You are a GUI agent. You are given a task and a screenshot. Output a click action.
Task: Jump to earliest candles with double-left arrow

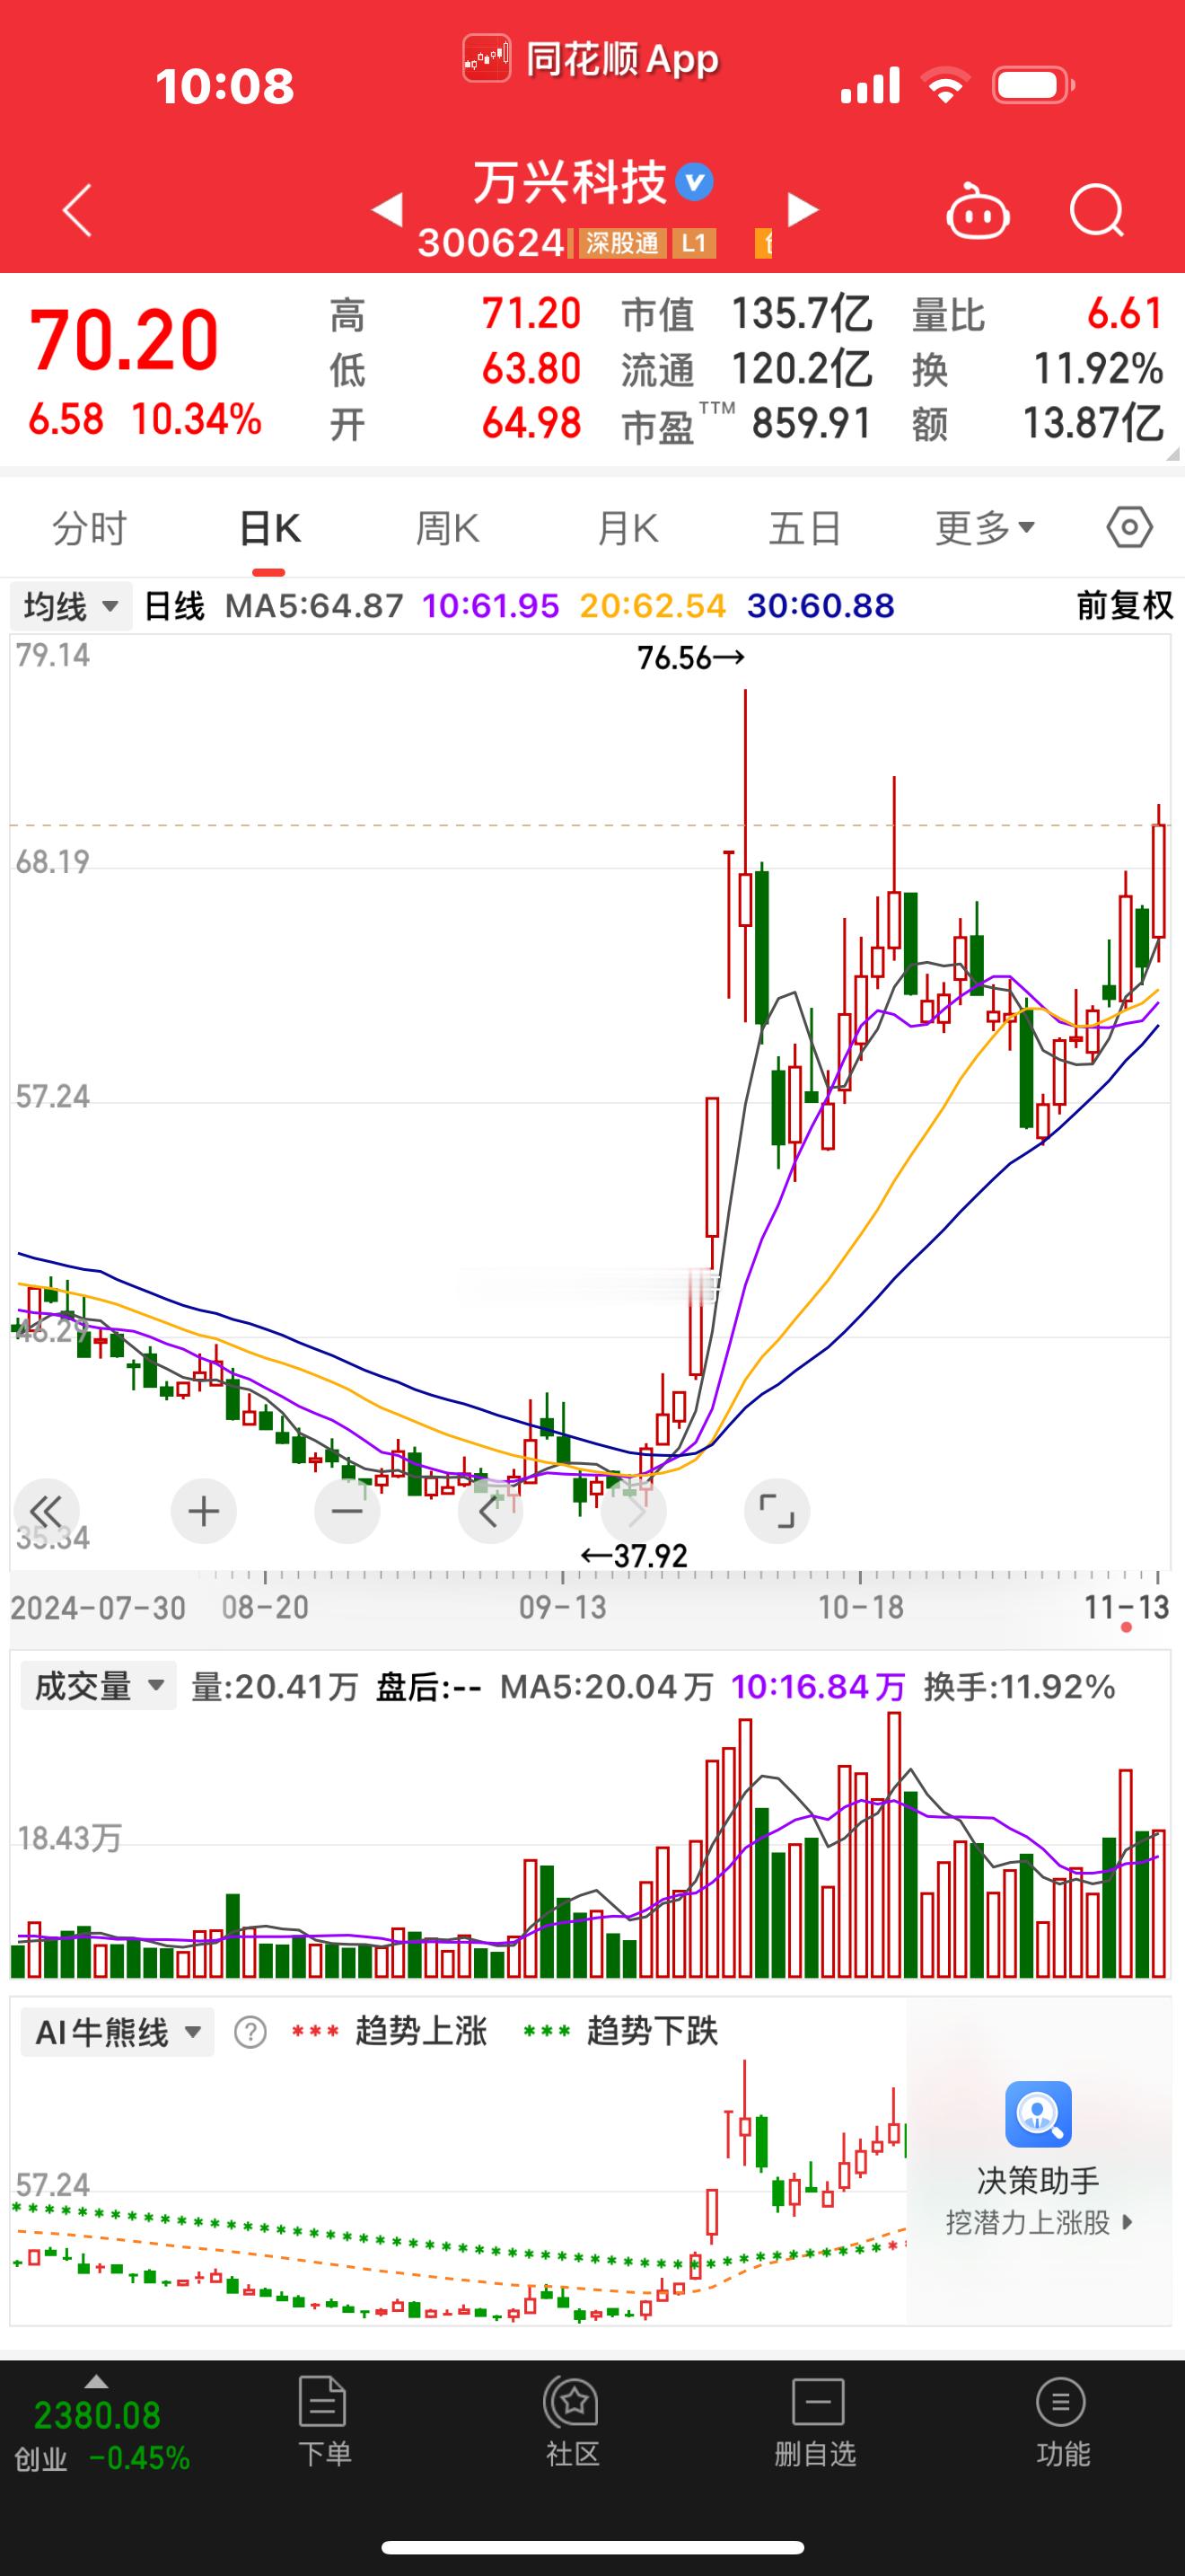(x=46, y=1511)
